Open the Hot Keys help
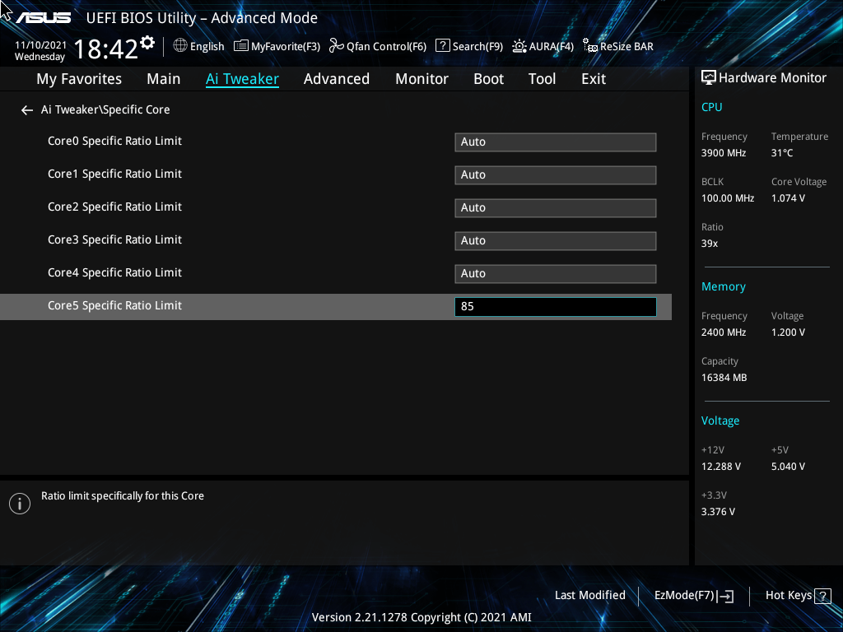This screenshot has width=843, height=632. 789,596
